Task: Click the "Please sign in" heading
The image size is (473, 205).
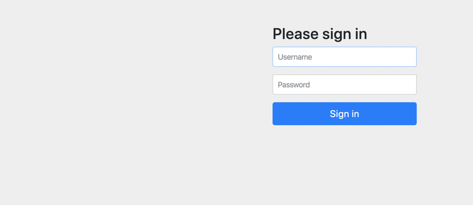Action: click(319, 34)
